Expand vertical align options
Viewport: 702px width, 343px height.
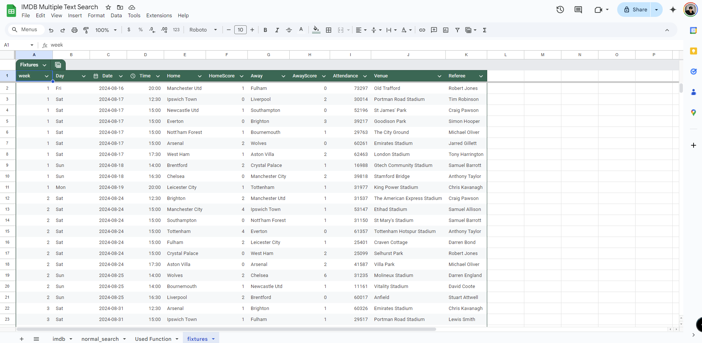click(x=376, y=30)
